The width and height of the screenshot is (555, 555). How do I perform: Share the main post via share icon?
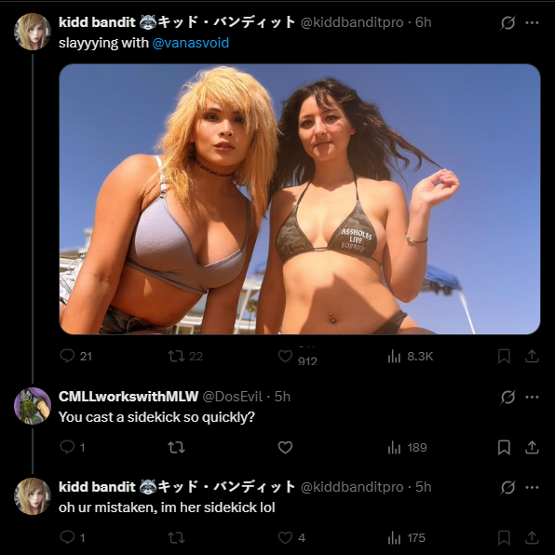[x=532, y=356]
